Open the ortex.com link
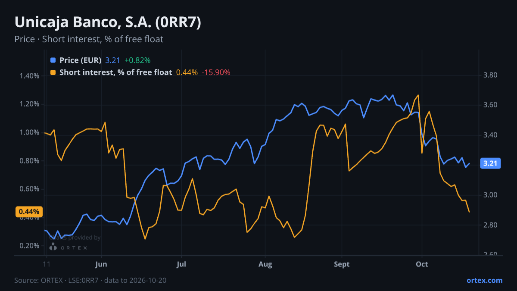Viewport: 517px width, 291px height. coord(484,280)
